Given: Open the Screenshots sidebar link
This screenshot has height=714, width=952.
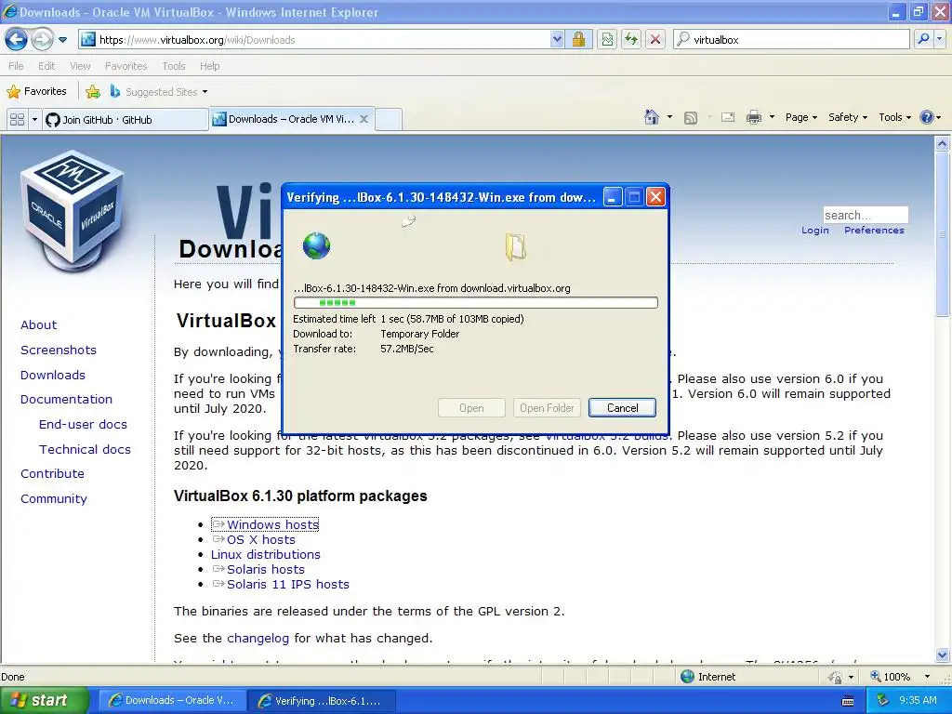Looking at the screenshot, I should click(59, 350).
